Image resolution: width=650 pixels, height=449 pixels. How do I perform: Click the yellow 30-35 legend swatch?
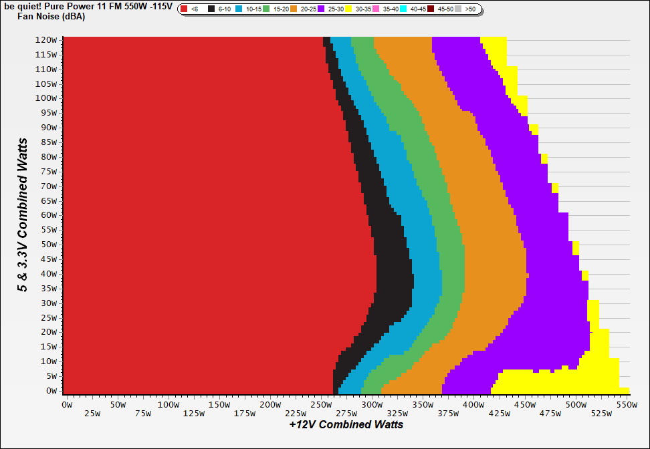pyautogui.click(x=348, y=10)
